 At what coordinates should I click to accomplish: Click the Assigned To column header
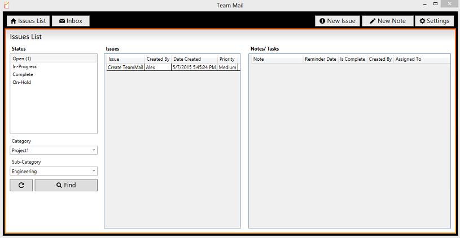(x=408, y=59)
